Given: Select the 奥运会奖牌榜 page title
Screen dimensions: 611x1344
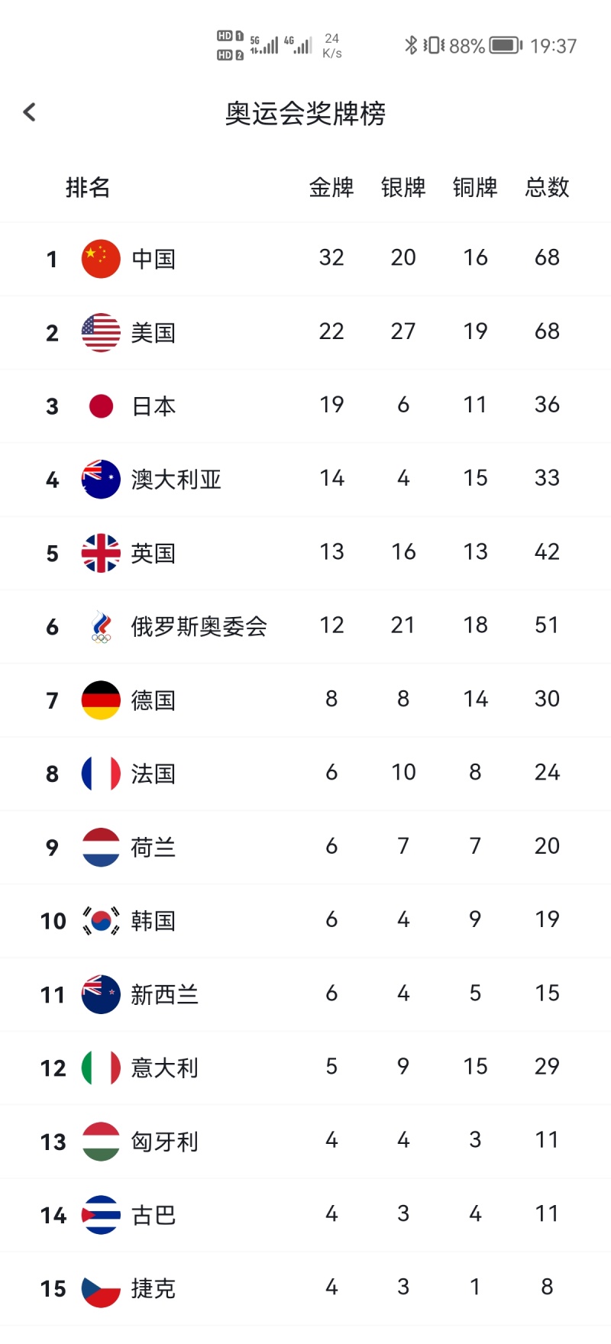Looking at the screenshot, I should tap(305, 114).
